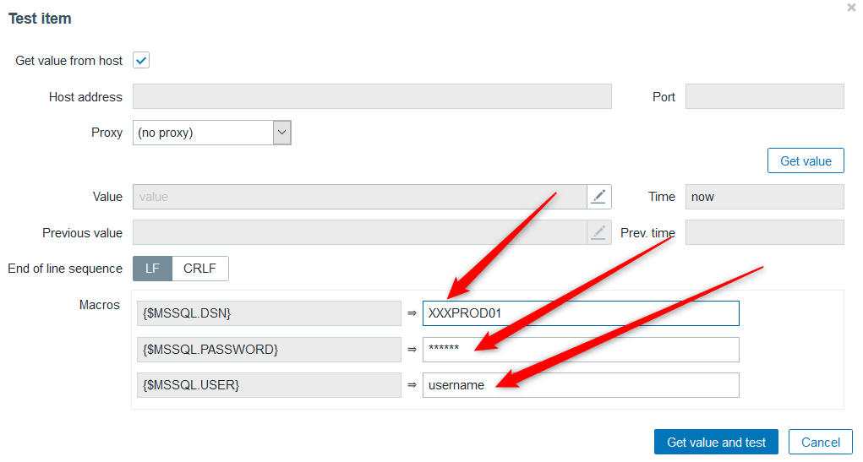The height and width of the screenshot is (462, 863).
Task: Open the Proxy dropdown
Action: (x=211, y=133)
